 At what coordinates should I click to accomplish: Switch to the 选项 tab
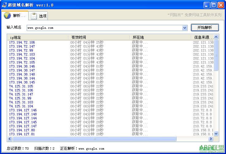pyautogui.click(x=39, y=16)
